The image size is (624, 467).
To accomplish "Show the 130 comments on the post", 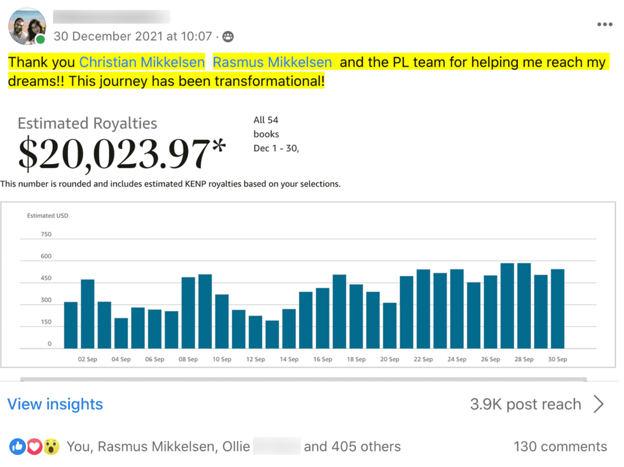I will 560,446.
